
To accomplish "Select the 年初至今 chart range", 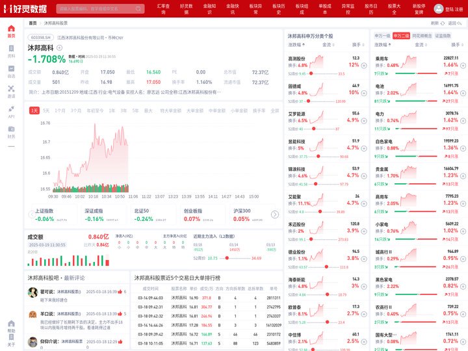I will (95, 110).
